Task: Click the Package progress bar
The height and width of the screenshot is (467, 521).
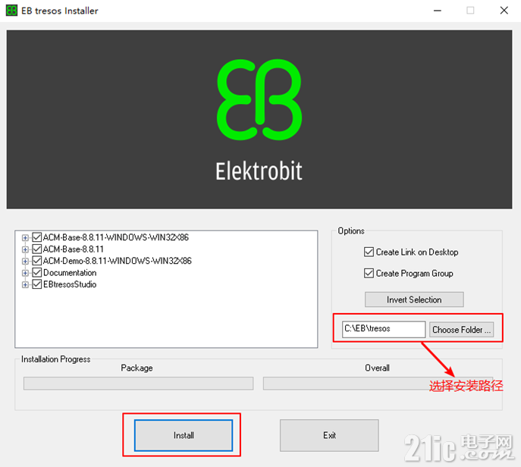Action: (x=138, y=384)
